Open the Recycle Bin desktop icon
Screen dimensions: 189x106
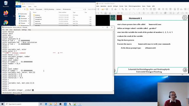pos(6,4)
